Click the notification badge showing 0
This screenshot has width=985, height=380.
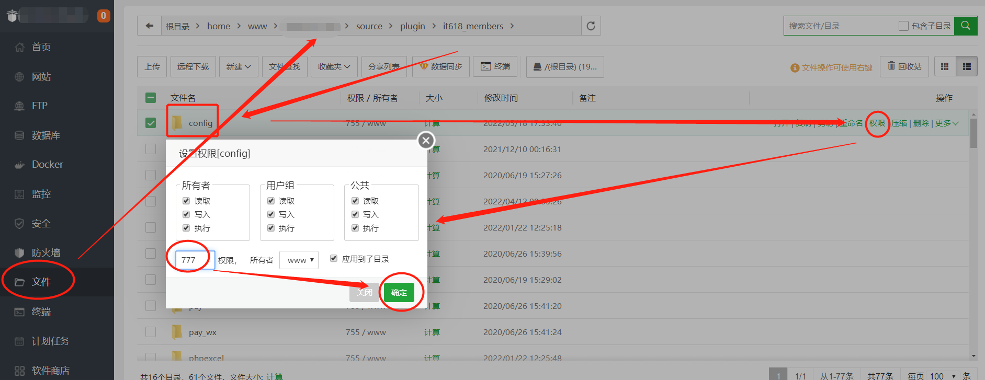point(104,16)
